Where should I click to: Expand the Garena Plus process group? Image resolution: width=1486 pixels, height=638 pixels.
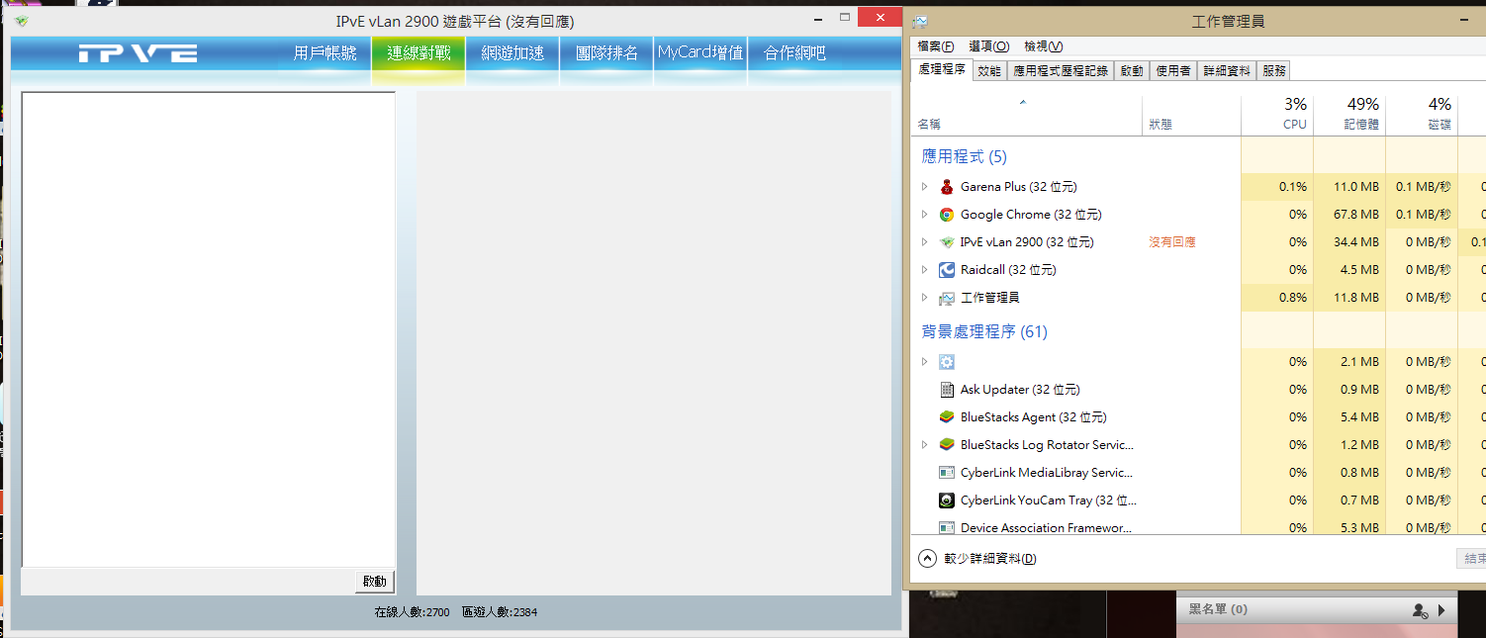coord(924,187)
